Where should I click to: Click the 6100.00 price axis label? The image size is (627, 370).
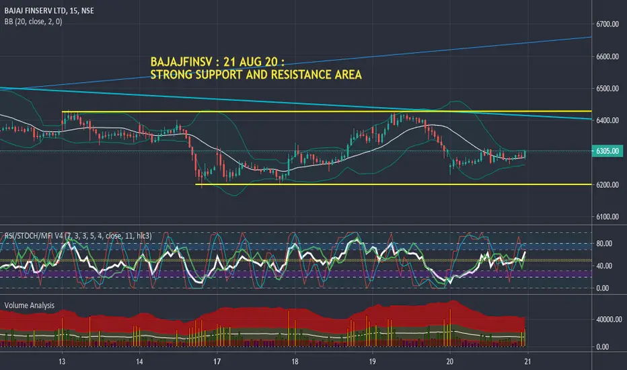[607, 217]
